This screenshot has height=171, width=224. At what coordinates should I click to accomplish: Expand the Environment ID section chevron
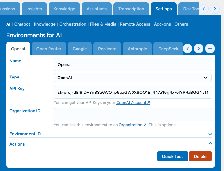click(x=210, y=134)
